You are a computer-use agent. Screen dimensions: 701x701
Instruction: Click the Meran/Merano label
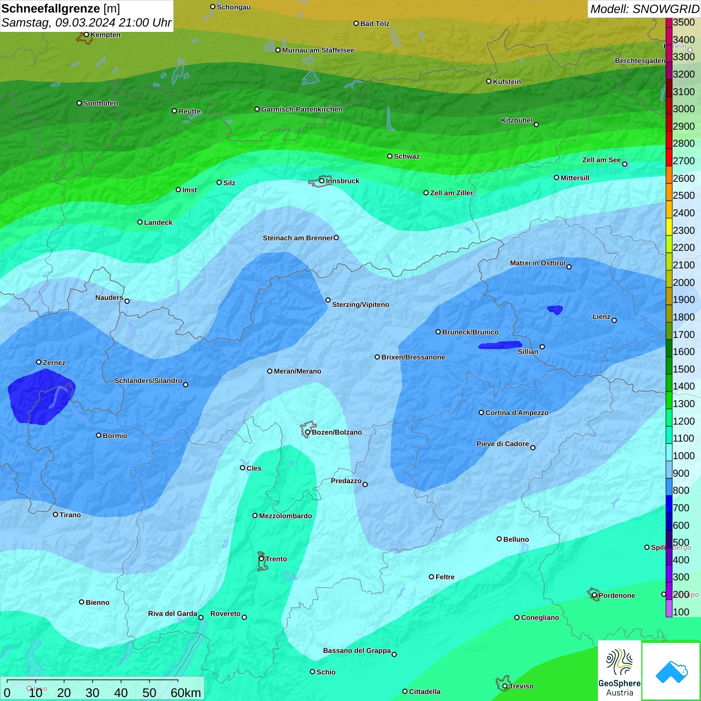click(297, 371)
